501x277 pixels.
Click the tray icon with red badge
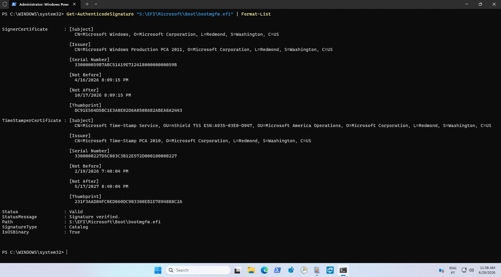(441, 270)
